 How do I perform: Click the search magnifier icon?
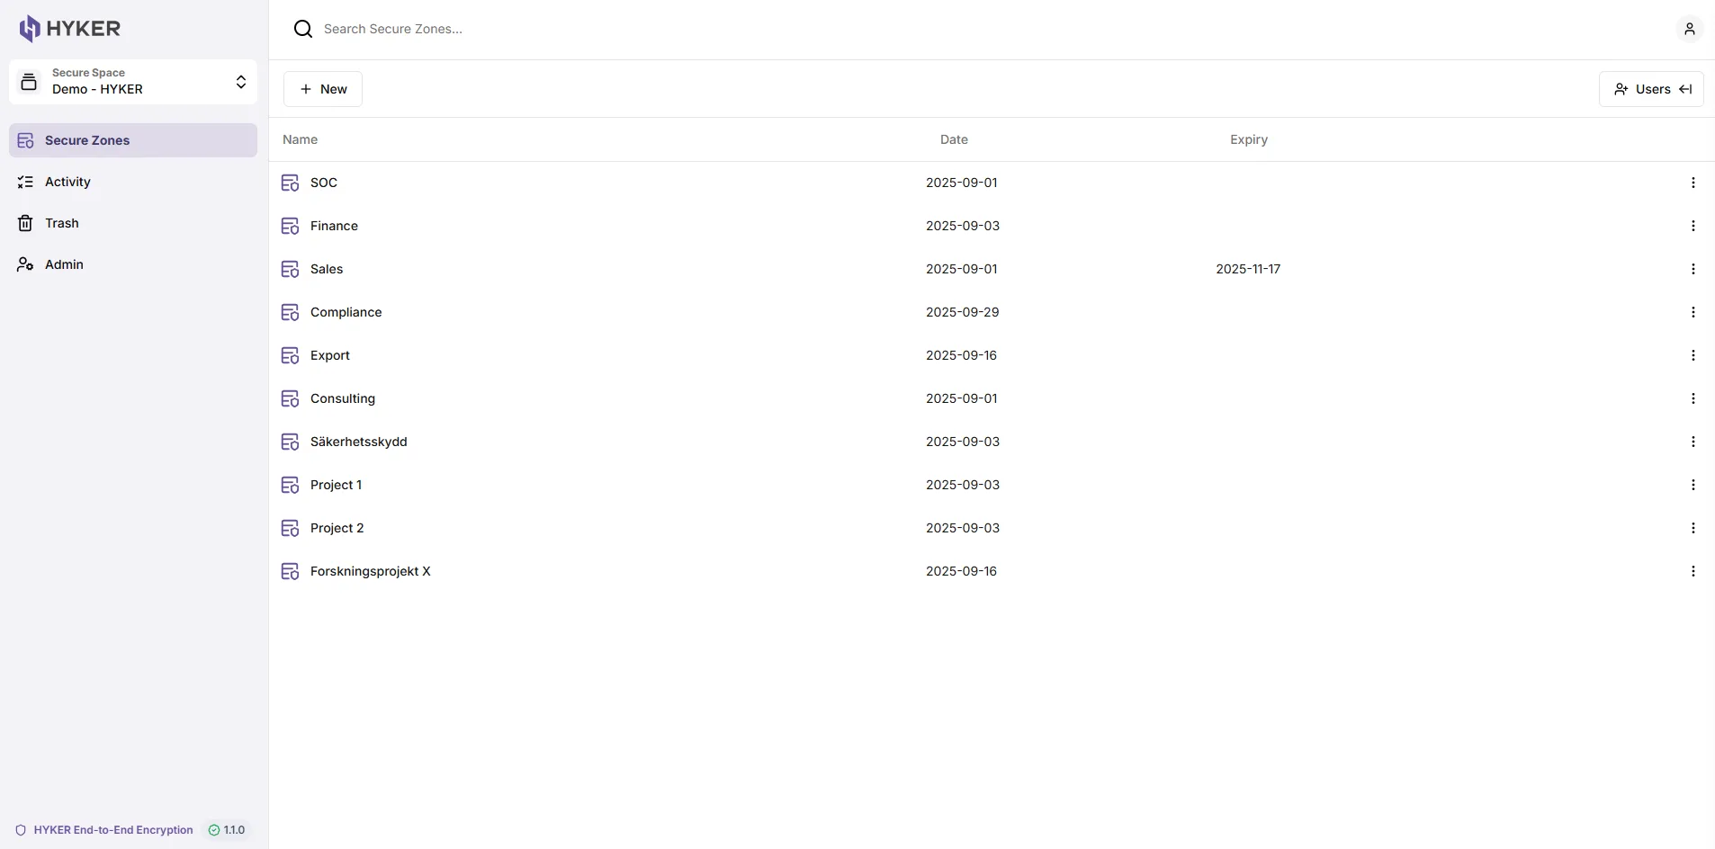(303, 29)
